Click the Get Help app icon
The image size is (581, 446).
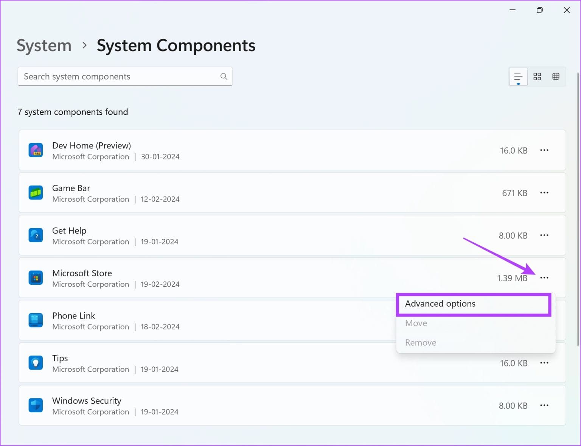tap(36, 235)
